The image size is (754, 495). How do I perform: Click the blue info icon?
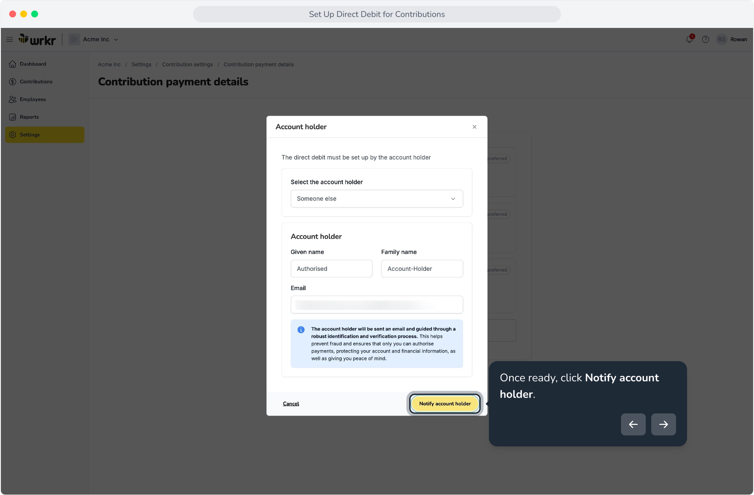tap(301, 330)
